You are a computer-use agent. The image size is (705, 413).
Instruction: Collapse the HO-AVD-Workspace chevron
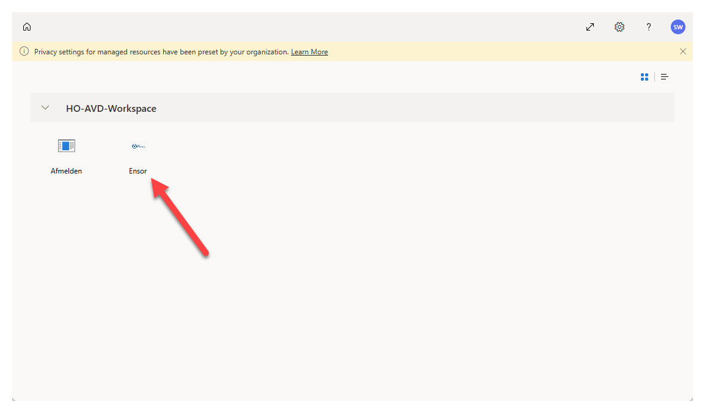[x=45, y=108]
